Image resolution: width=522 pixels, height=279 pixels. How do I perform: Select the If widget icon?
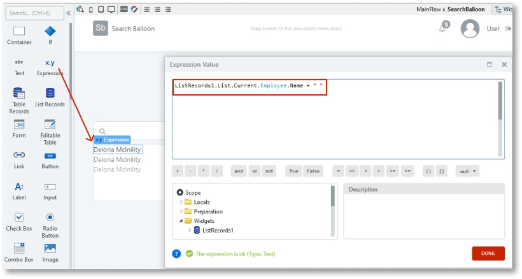point(50,31)
